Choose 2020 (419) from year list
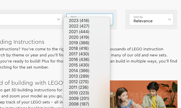Screen dimensions: 181x108 click(87, 37)
